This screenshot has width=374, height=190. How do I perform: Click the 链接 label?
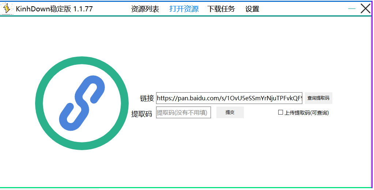coord(147,98)
